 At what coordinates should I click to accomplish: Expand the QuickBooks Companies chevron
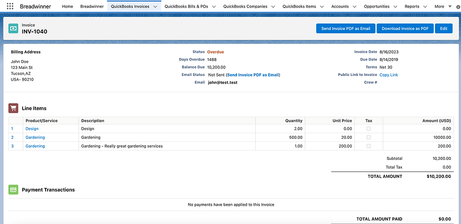[273, 7]
